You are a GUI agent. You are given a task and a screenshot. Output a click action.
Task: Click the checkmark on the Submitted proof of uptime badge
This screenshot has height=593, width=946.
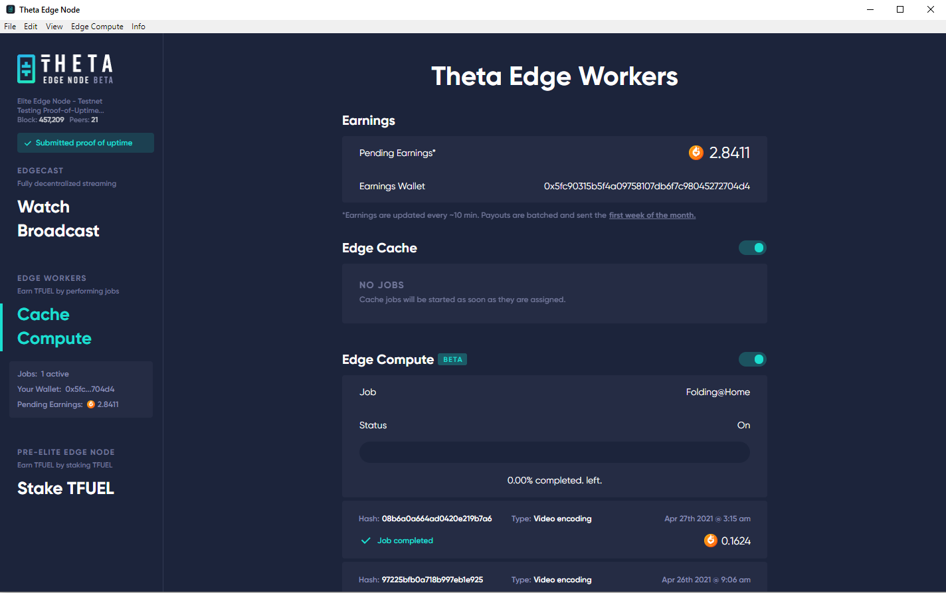pos(27,142)
